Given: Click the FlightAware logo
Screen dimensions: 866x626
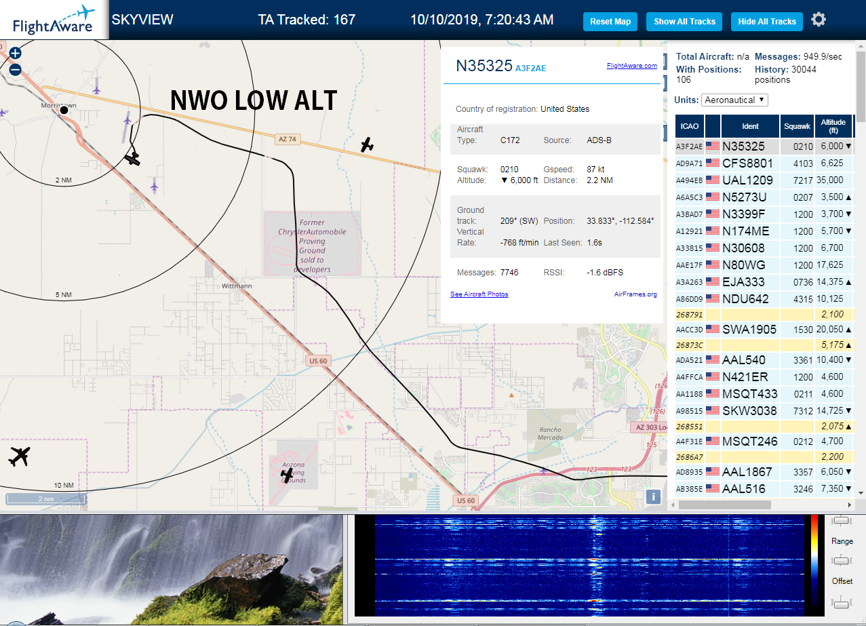Looking at the screenshot, I should [x=54, y=20].
